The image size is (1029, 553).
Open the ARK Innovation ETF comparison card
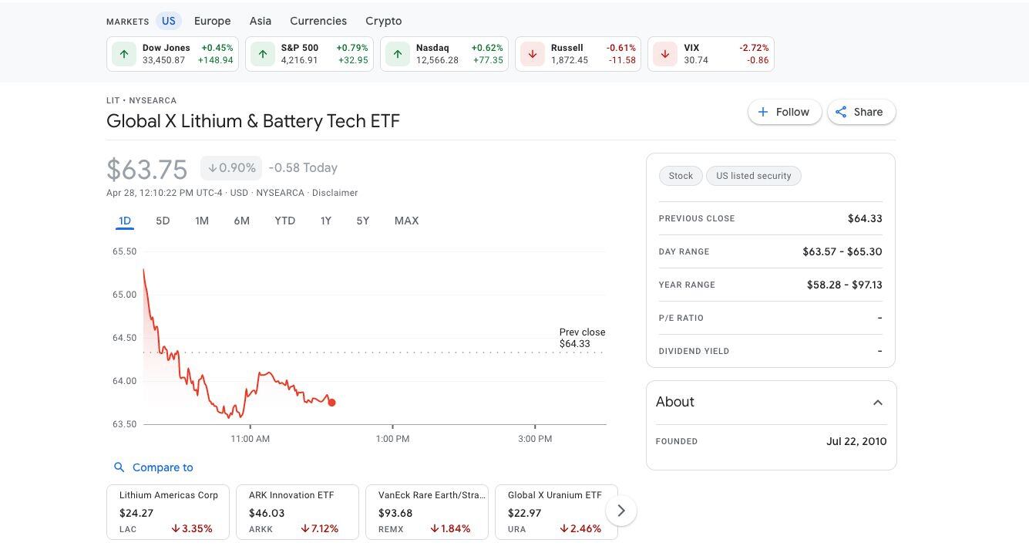[297, 511]
